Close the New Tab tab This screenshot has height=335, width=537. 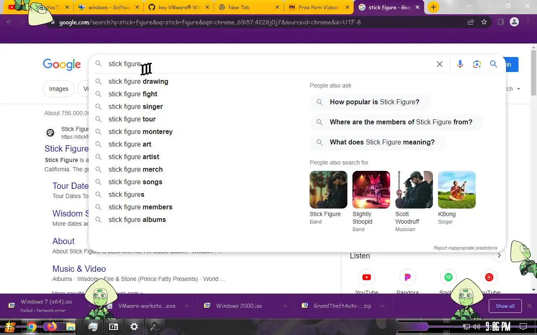[277, 8]
